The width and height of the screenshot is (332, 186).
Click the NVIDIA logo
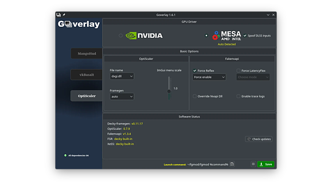pos(144,36)
